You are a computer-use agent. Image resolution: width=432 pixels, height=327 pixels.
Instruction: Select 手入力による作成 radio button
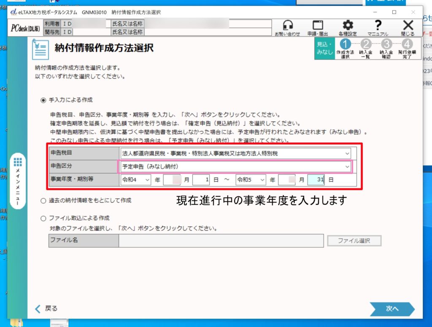43,100
